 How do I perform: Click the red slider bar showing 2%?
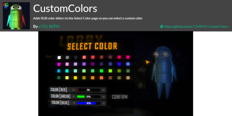point(88,90)
